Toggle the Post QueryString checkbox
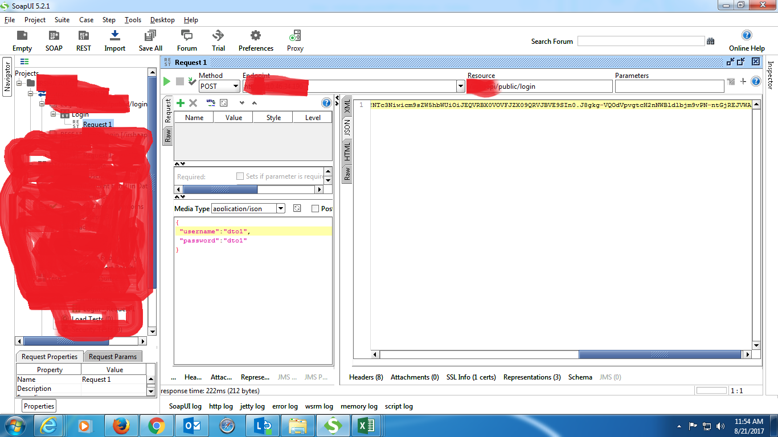 click(x=315, y=209)
